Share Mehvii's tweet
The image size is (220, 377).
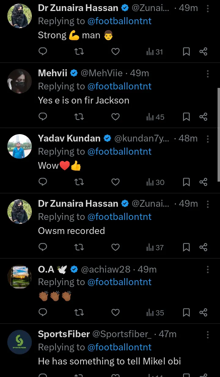point(203,117)
